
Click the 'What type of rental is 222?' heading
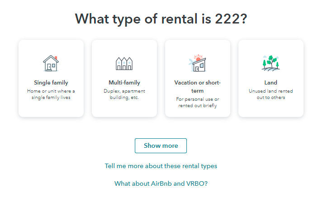pyautogui.click(x=161, y=19)
